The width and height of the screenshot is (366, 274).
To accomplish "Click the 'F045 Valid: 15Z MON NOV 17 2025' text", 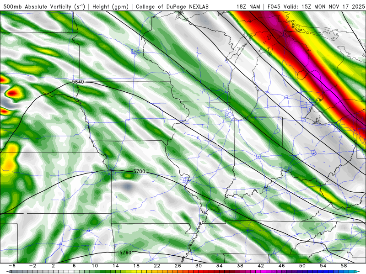I will pyautogui.click(x=316, y=7).
